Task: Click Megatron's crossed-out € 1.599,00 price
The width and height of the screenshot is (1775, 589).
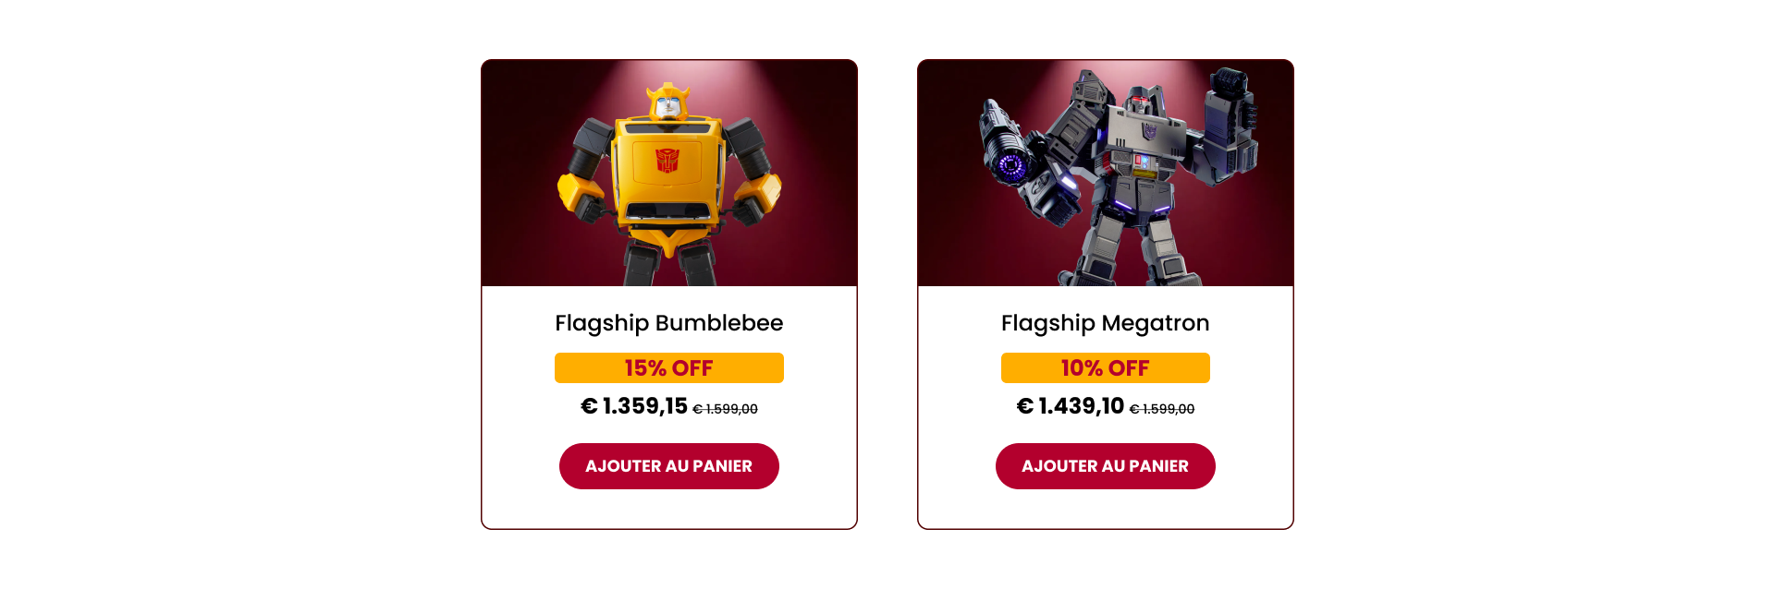Action: 1162,409
